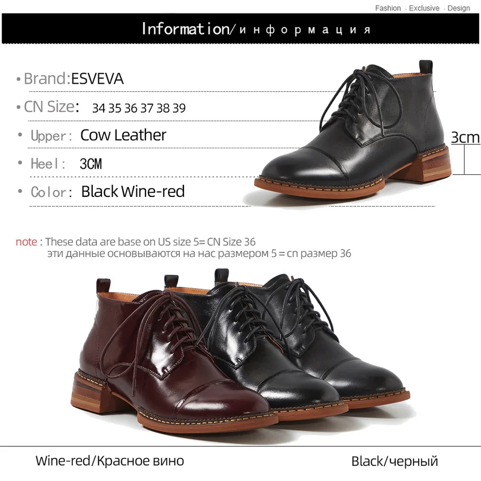Click the black boot product image
The image size is (481, 481).
point(353,129)
